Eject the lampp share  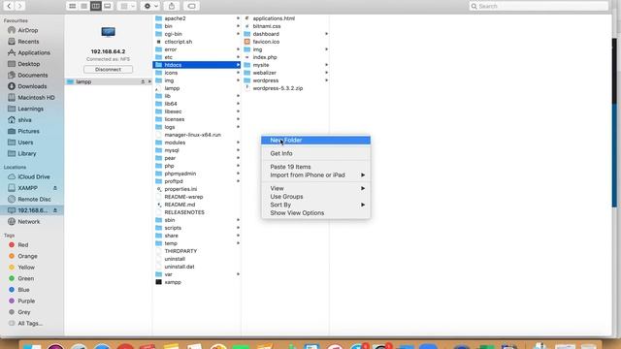pyautogui.click(x=143, y=81)
